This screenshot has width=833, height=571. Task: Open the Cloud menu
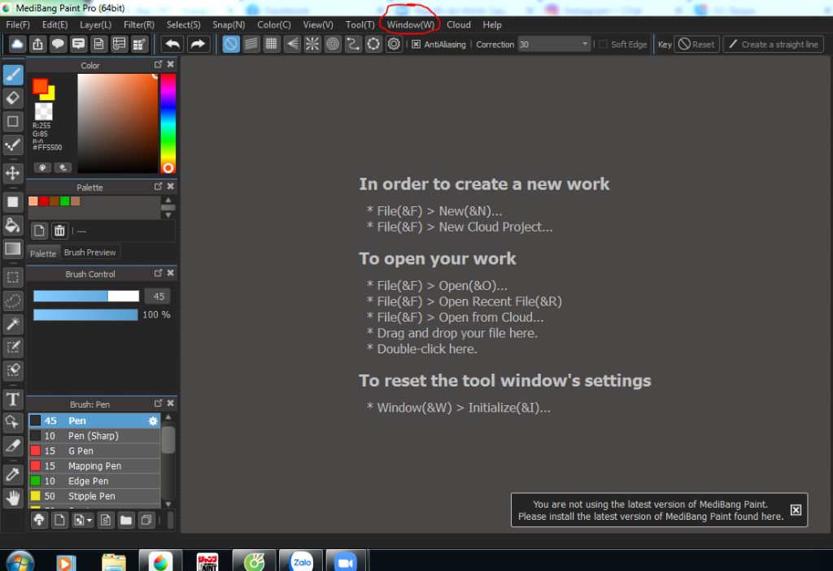coord(459,24)
